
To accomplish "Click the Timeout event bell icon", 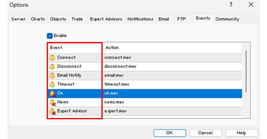I will pos(52,84).
